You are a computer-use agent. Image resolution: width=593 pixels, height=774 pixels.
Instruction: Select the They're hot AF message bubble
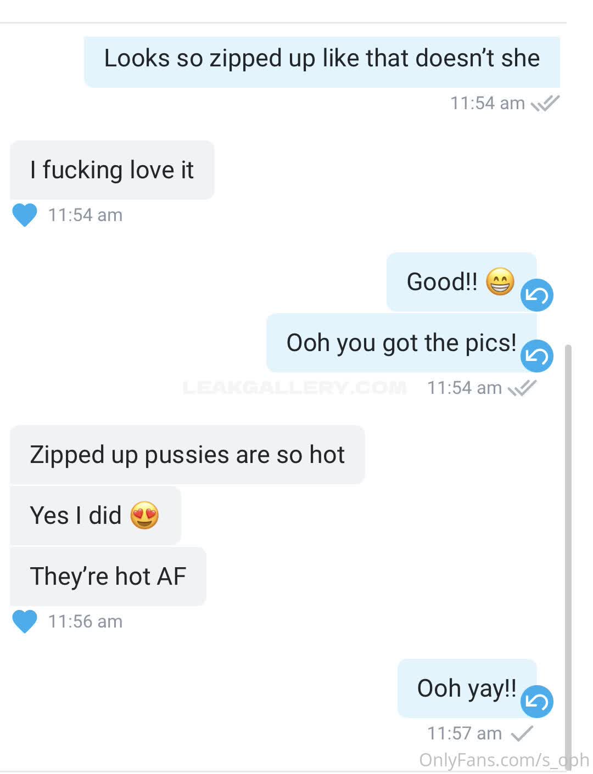(x=108, y=577)
